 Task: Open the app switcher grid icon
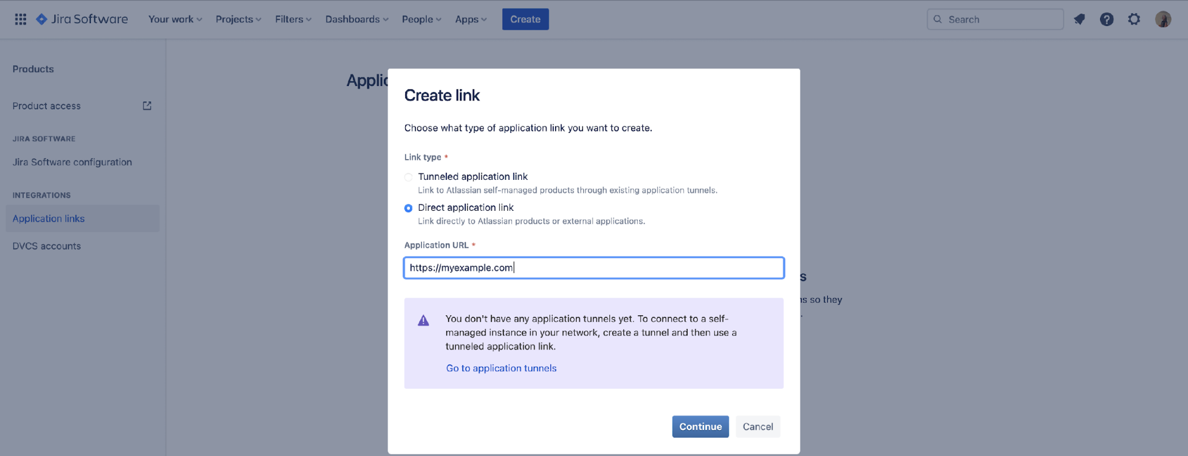[x=21, y=19]
